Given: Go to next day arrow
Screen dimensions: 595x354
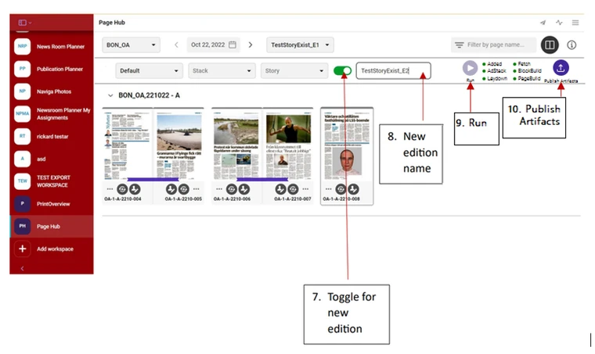Looking at the screenshot, I should point(251,45).
